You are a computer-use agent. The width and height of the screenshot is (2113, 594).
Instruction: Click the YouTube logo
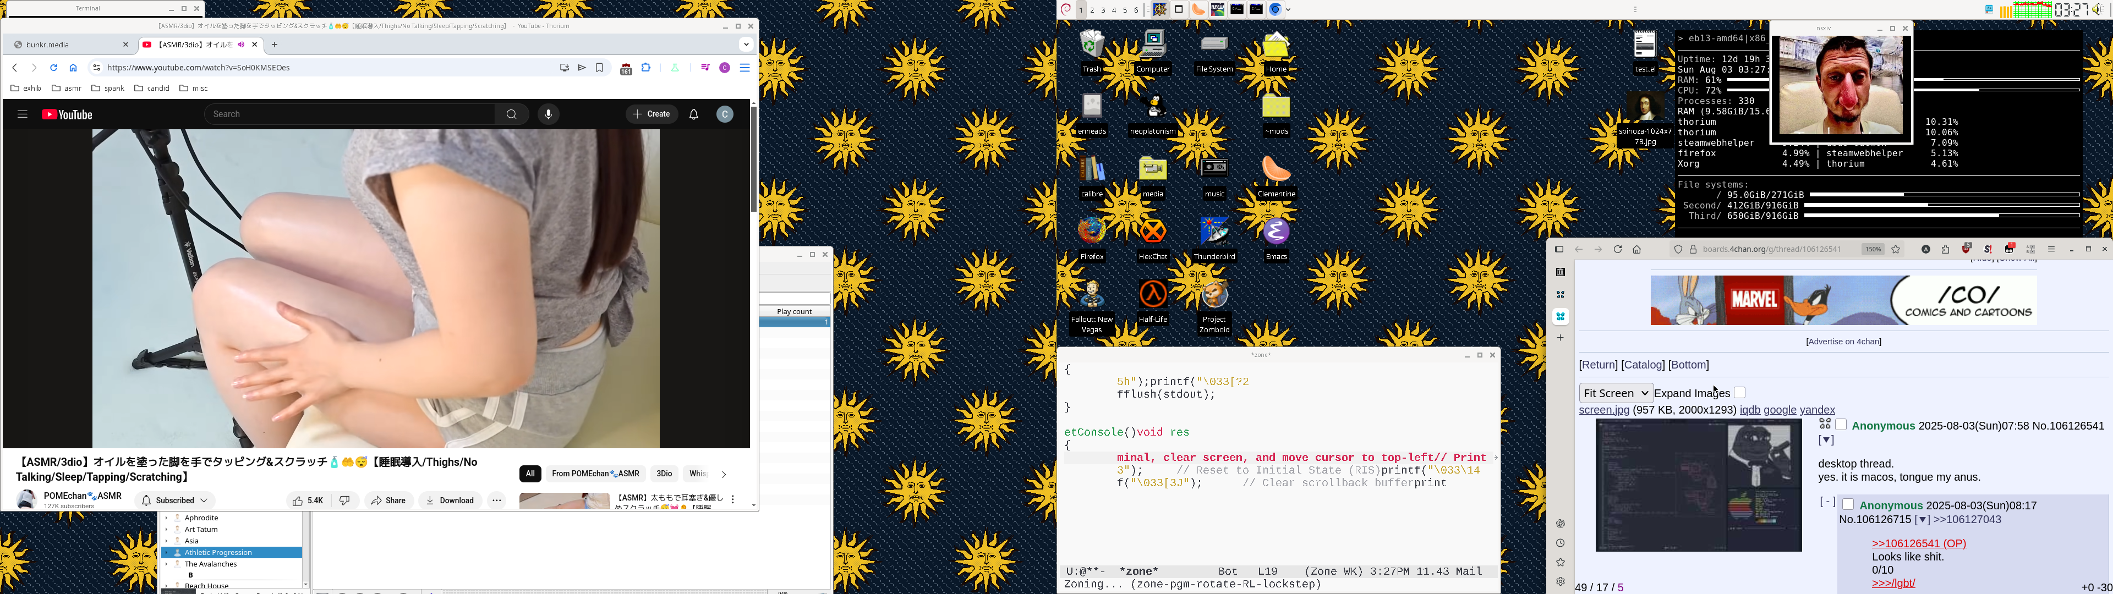pos(67,115)
